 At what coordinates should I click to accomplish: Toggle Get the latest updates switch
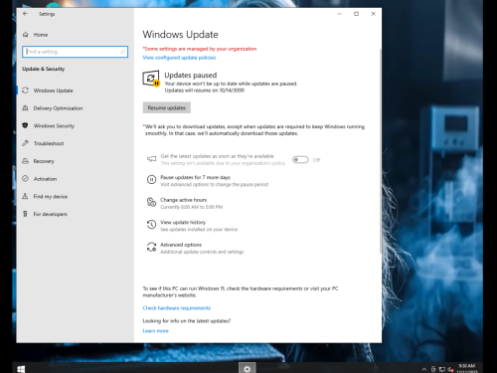click(x=300, y=160)
